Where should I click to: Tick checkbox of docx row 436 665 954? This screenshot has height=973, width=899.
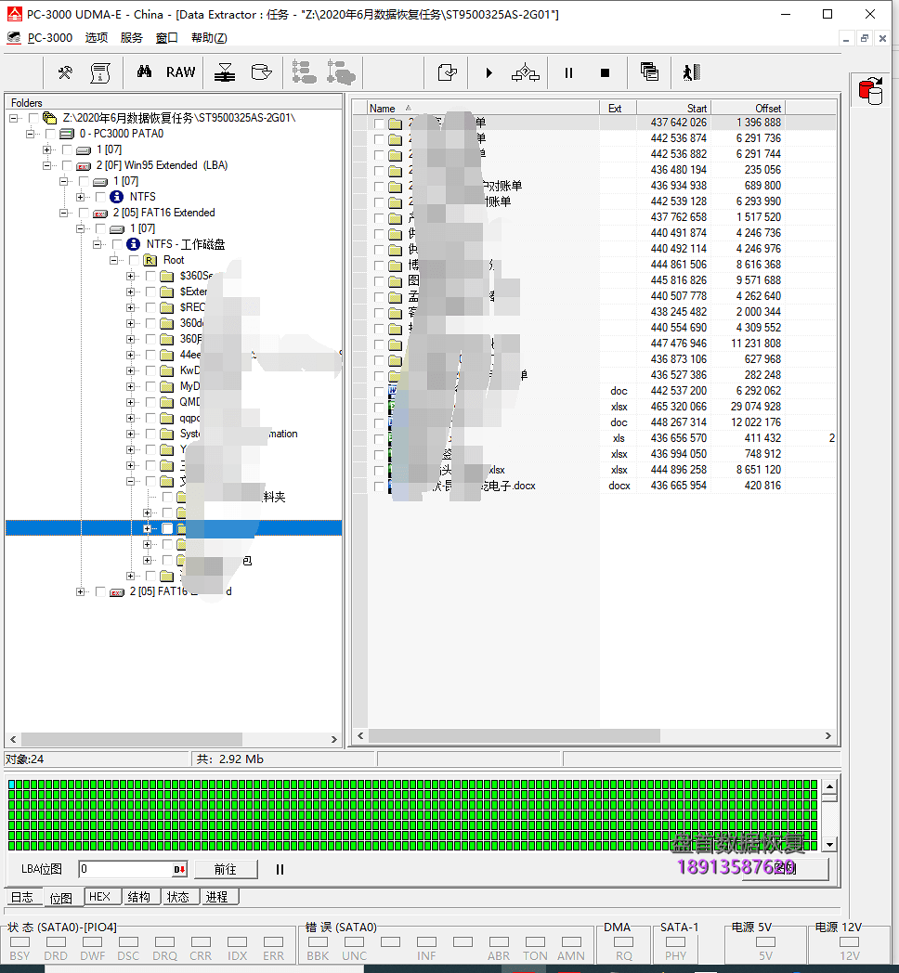point(379,486)
